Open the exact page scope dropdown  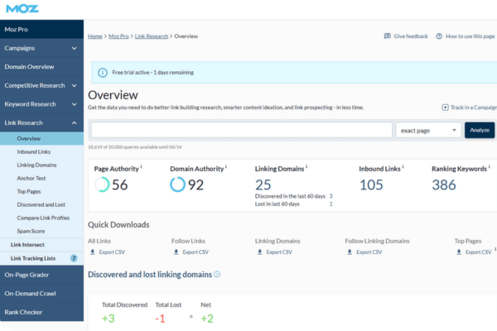[x=428, y=130]
